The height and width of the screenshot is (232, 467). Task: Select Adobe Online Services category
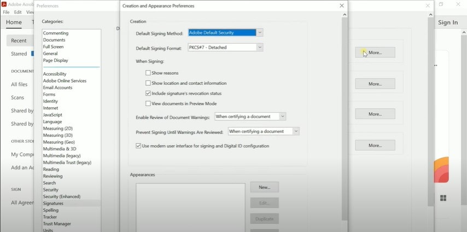65,81
